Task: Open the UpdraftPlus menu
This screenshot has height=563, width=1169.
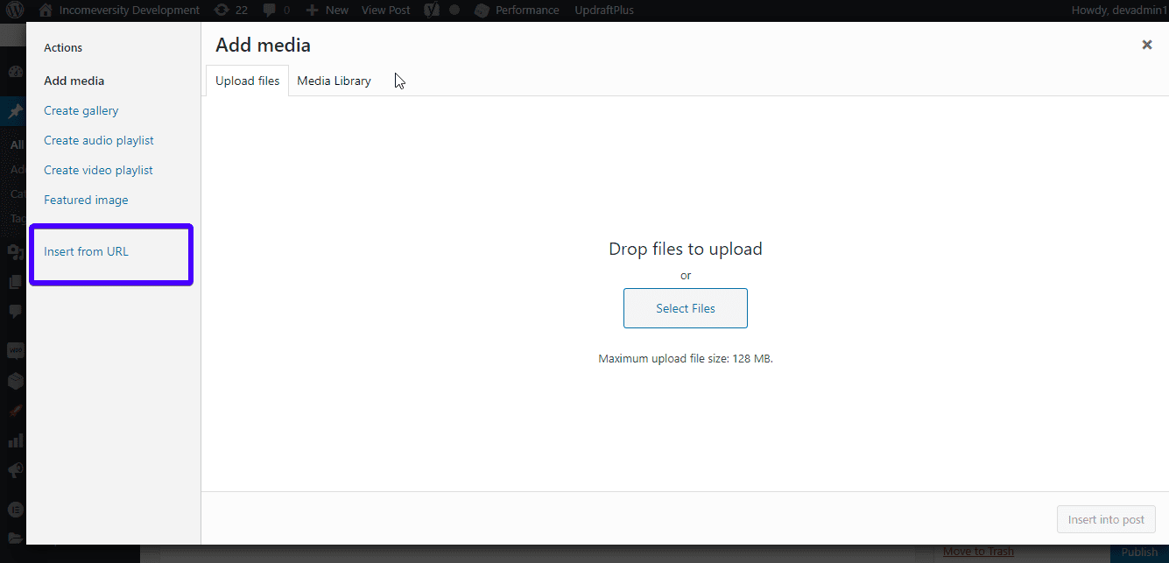Action: pos(604,11)
